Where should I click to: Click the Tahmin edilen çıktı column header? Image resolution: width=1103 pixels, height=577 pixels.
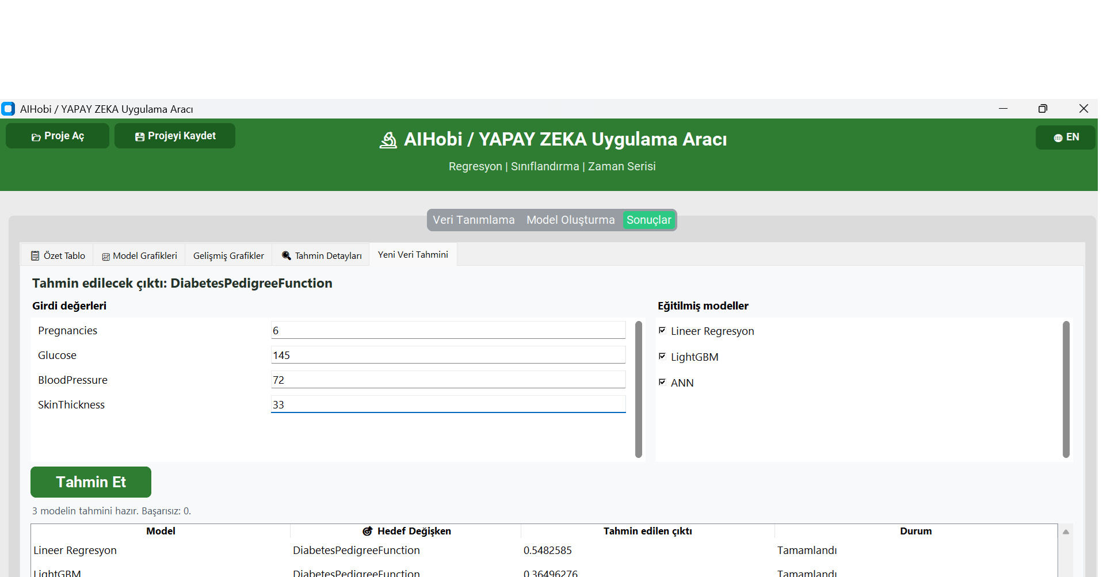[647, 531]
